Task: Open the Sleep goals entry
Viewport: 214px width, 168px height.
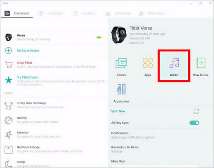Action: tap(54, 164)
